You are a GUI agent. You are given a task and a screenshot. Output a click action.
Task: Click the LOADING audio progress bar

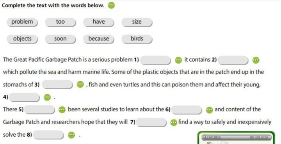click(237, 137)
